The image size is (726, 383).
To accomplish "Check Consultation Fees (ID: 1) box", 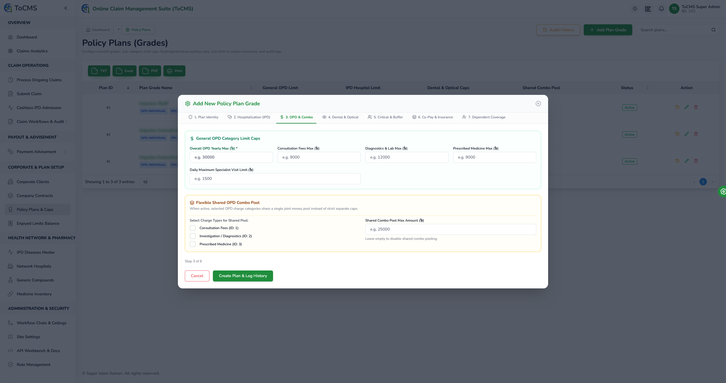I will [193, 228].
